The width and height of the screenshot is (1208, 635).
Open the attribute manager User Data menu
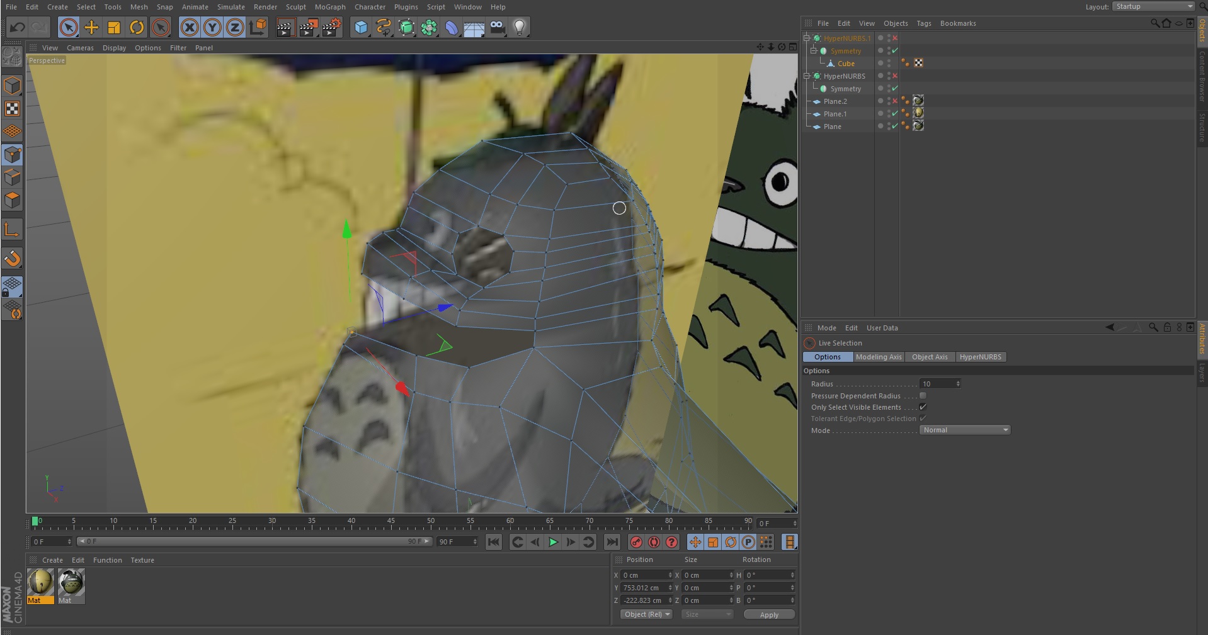pyautogui.click(x=882, y=328)
